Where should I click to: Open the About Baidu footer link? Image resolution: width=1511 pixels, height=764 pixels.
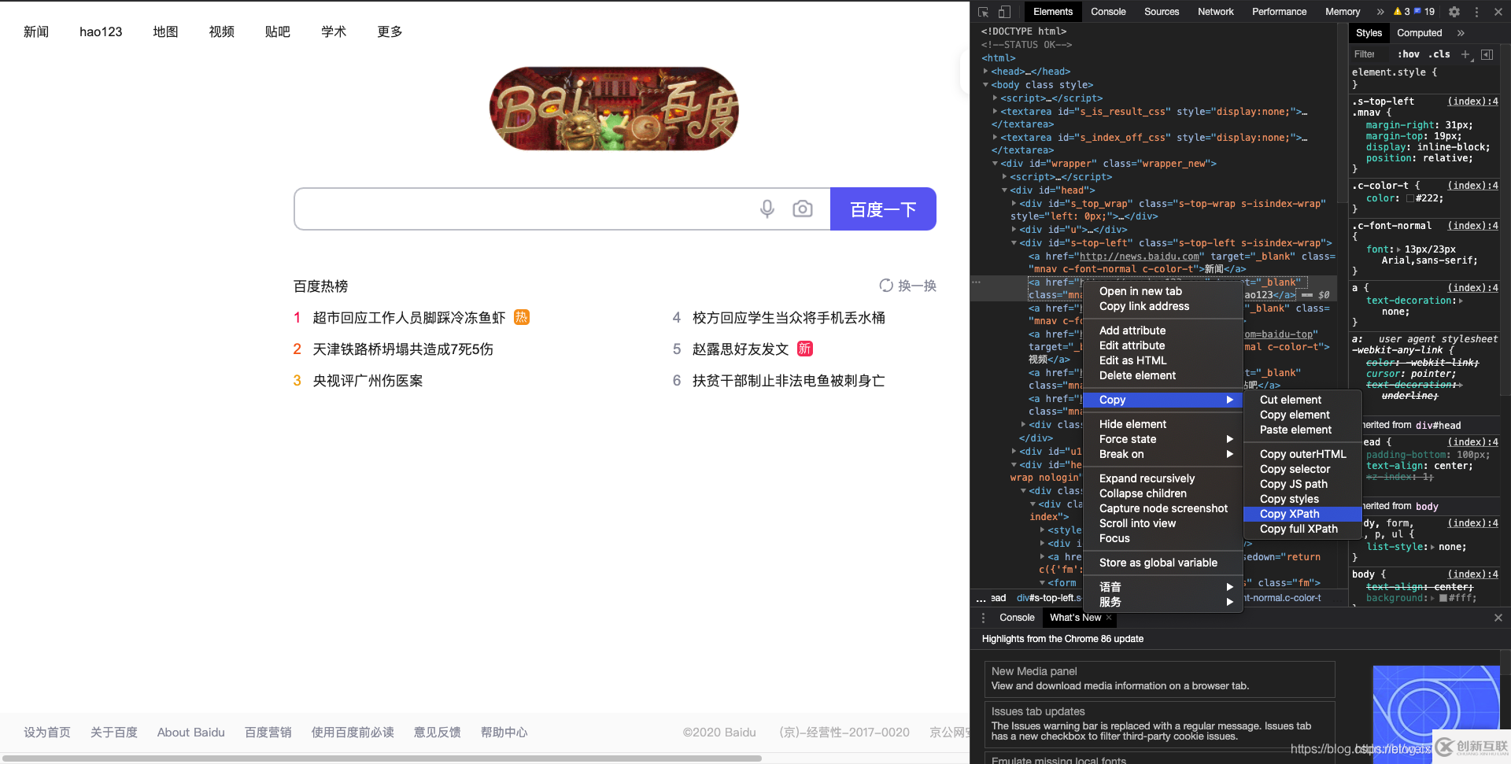click(x=191, y=733)
